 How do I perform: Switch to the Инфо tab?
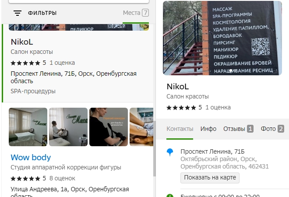pos(208,129)
